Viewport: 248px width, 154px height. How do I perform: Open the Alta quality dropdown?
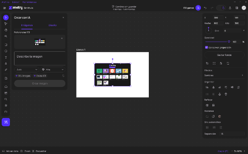(x=53, y=70)
